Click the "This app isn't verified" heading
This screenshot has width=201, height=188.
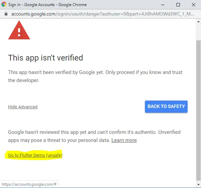tap(46, 58)
